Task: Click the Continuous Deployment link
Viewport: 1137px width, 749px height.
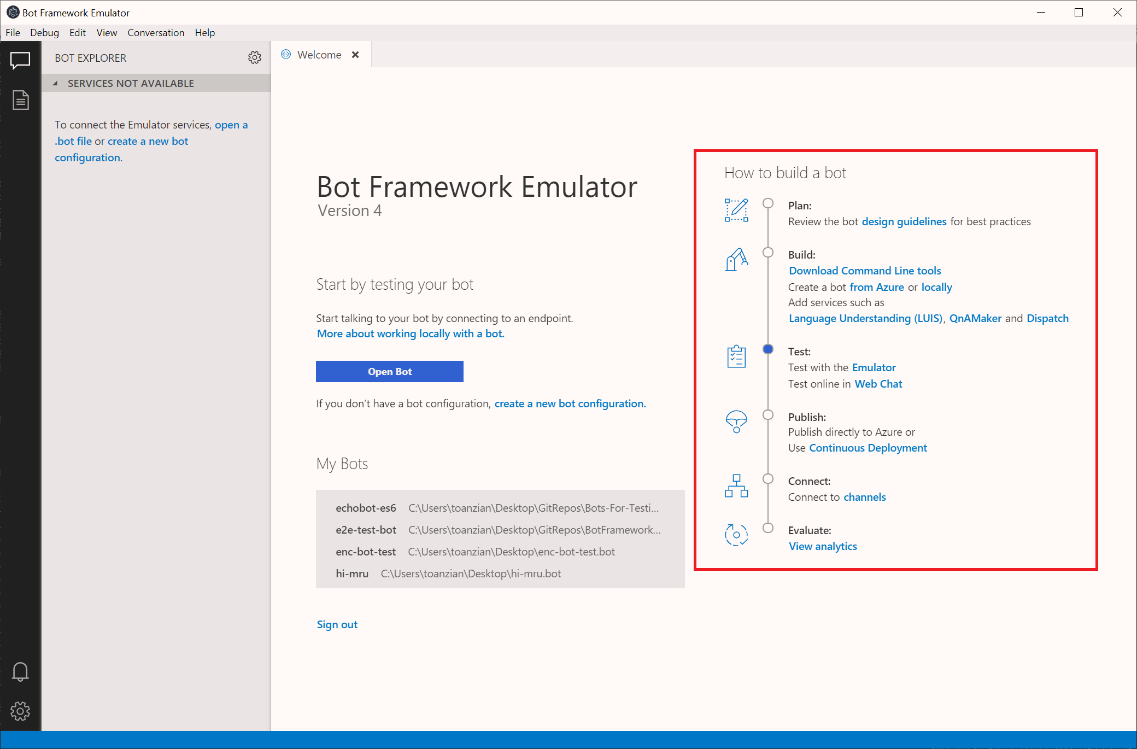Action: click(868, 448)
